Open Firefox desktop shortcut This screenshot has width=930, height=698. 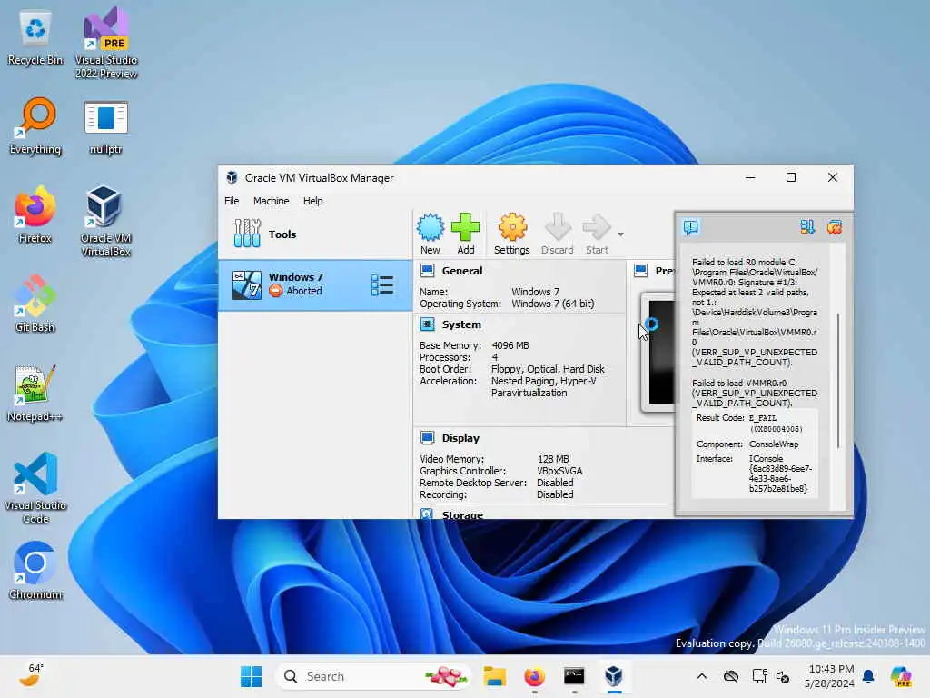(35, 215)
